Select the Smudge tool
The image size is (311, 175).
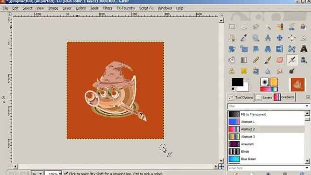(x=280, y=71)
